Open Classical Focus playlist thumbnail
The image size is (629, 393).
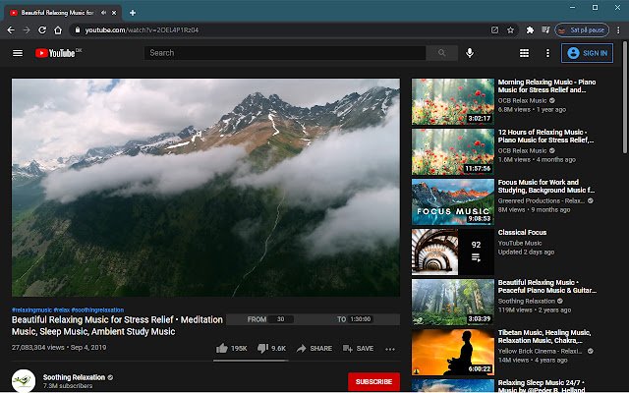pyautogui.click(x=453, y=252)
